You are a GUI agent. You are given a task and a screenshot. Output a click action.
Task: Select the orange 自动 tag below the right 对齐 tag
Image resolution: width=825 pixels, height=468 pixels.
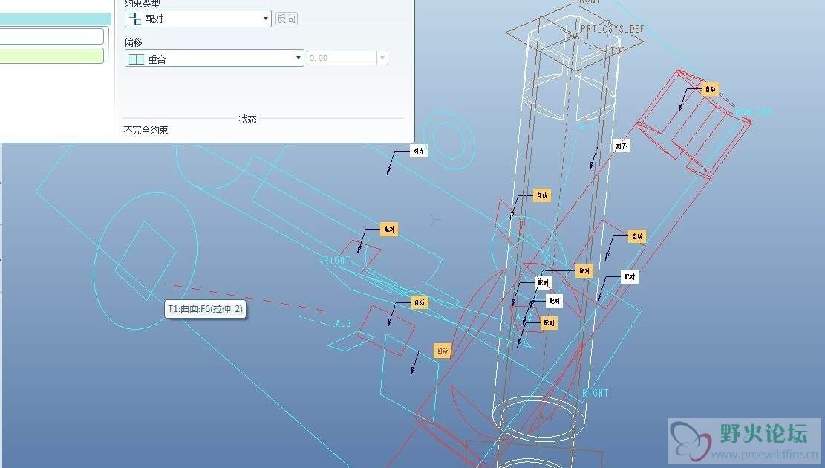[x=542, y=195]
